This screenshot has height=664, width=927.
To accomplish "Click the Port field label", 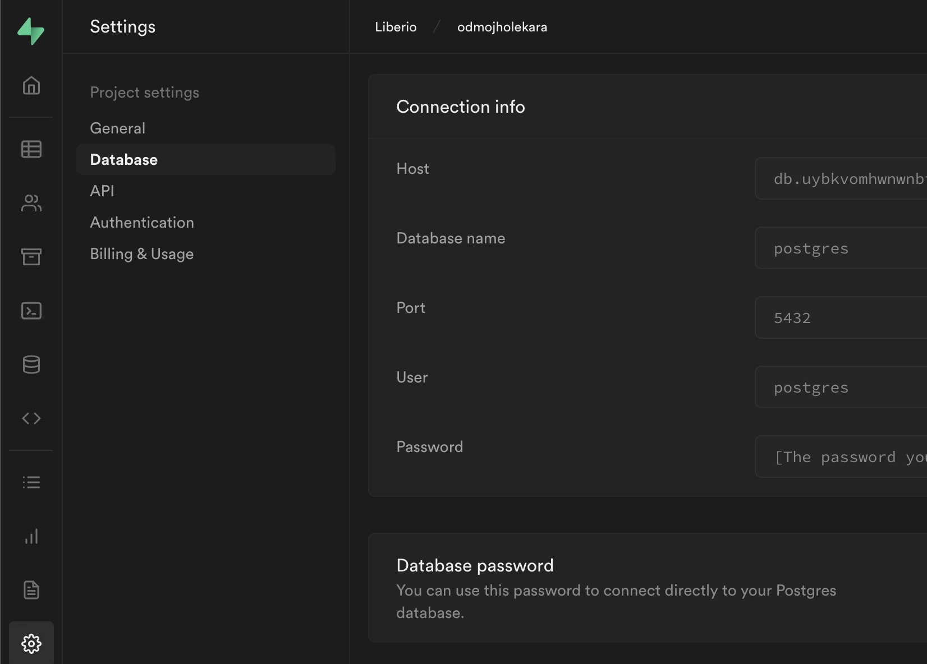I will (411, 308).
